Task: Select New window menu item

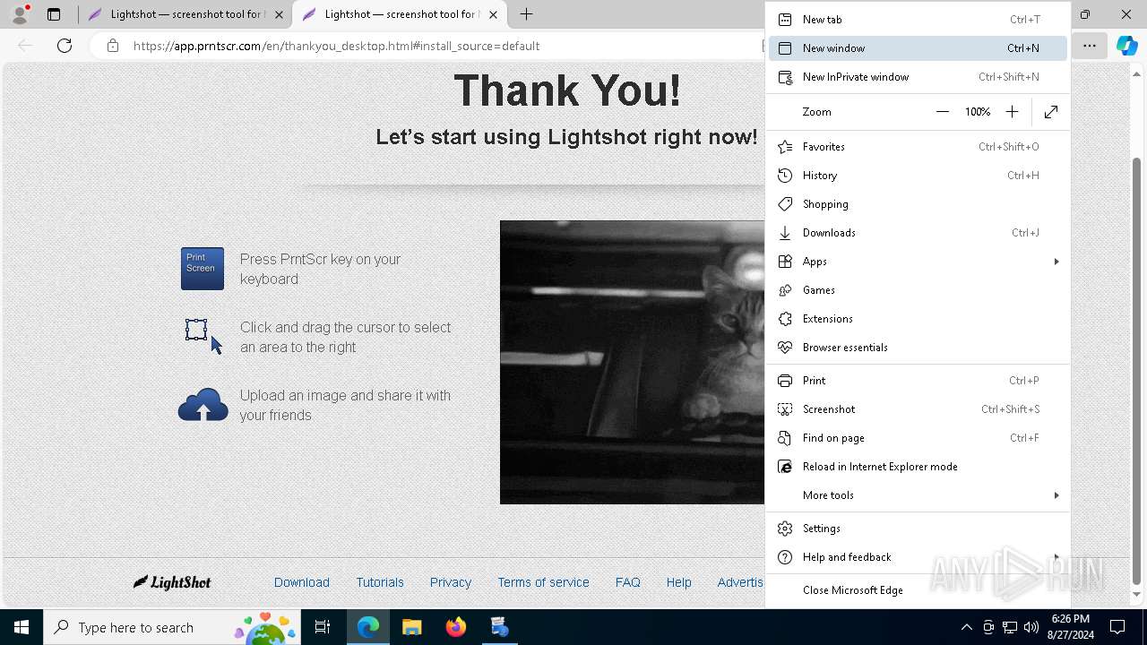Action: pyautogui.click(x=918, y=48)
